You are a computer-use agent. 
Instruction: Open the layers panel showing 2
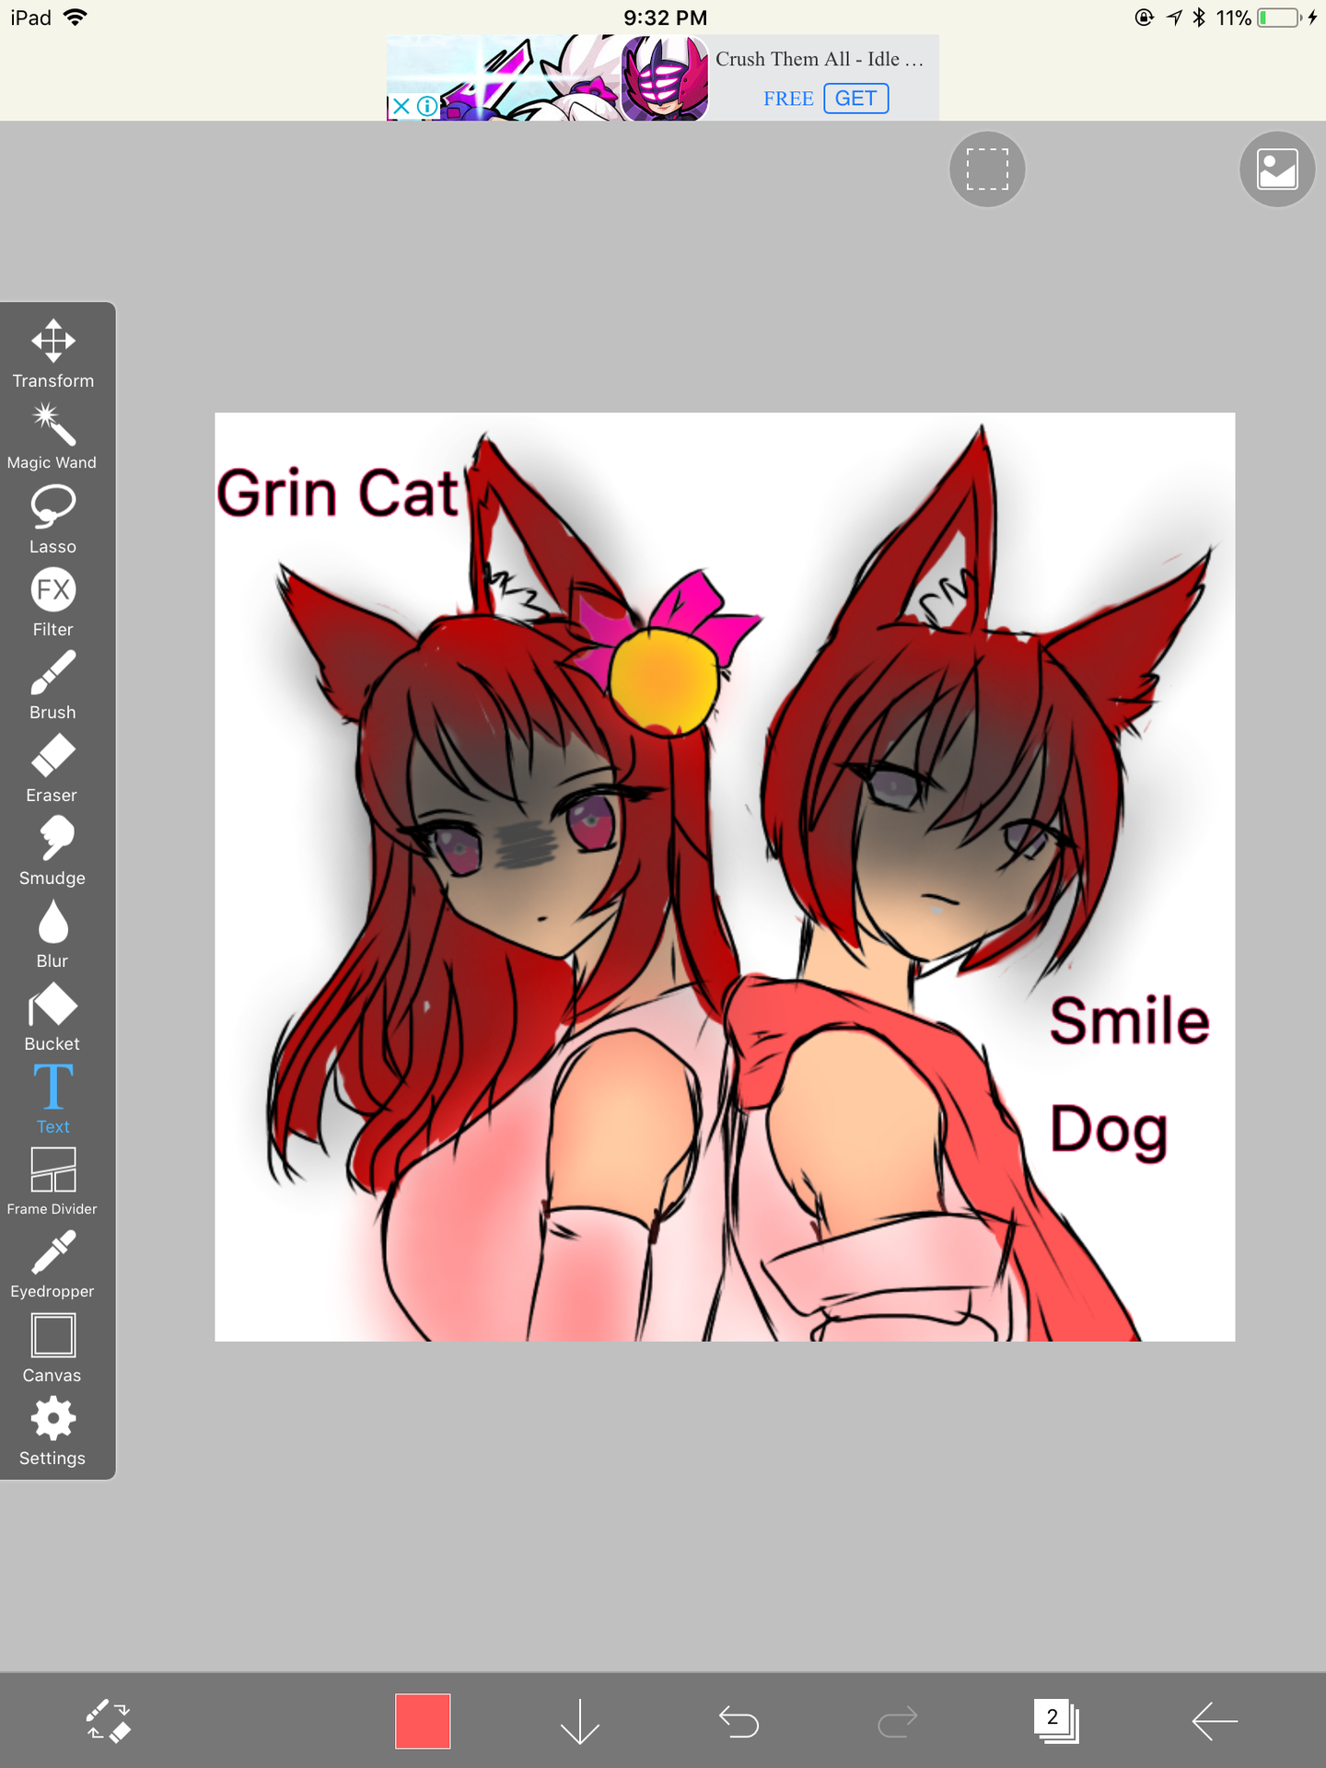click(x=1055, y=1720)
